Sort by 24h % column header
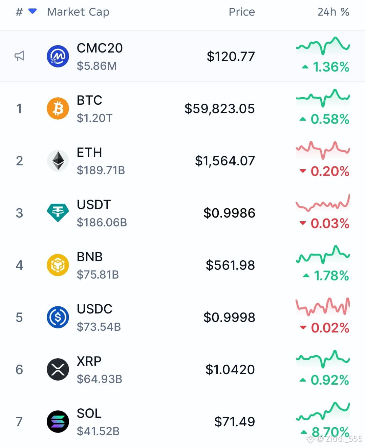 click(x=333, y=12)
